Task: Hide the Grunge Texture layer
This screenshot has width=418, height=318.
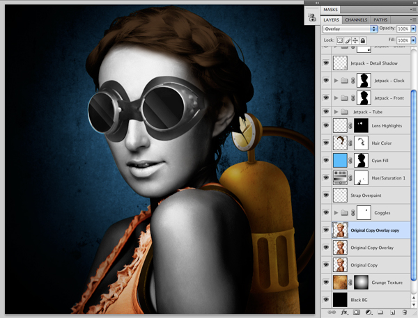Action: point(326,283)
